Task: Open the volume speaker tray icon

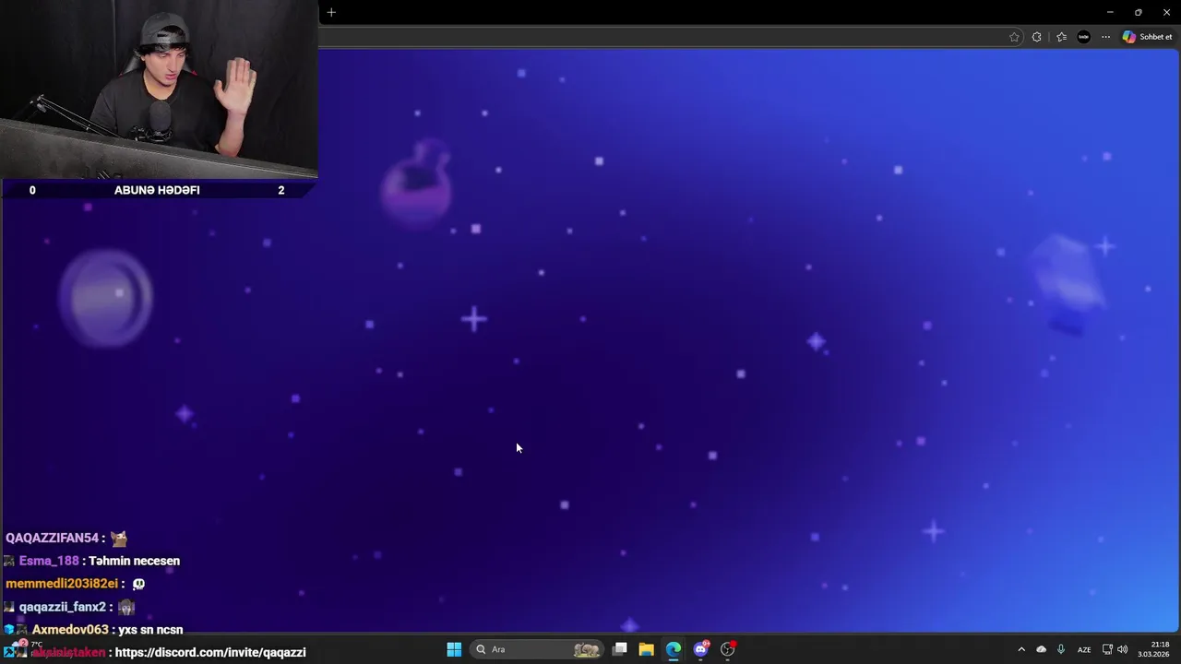Action: [x=1123, y=649]
